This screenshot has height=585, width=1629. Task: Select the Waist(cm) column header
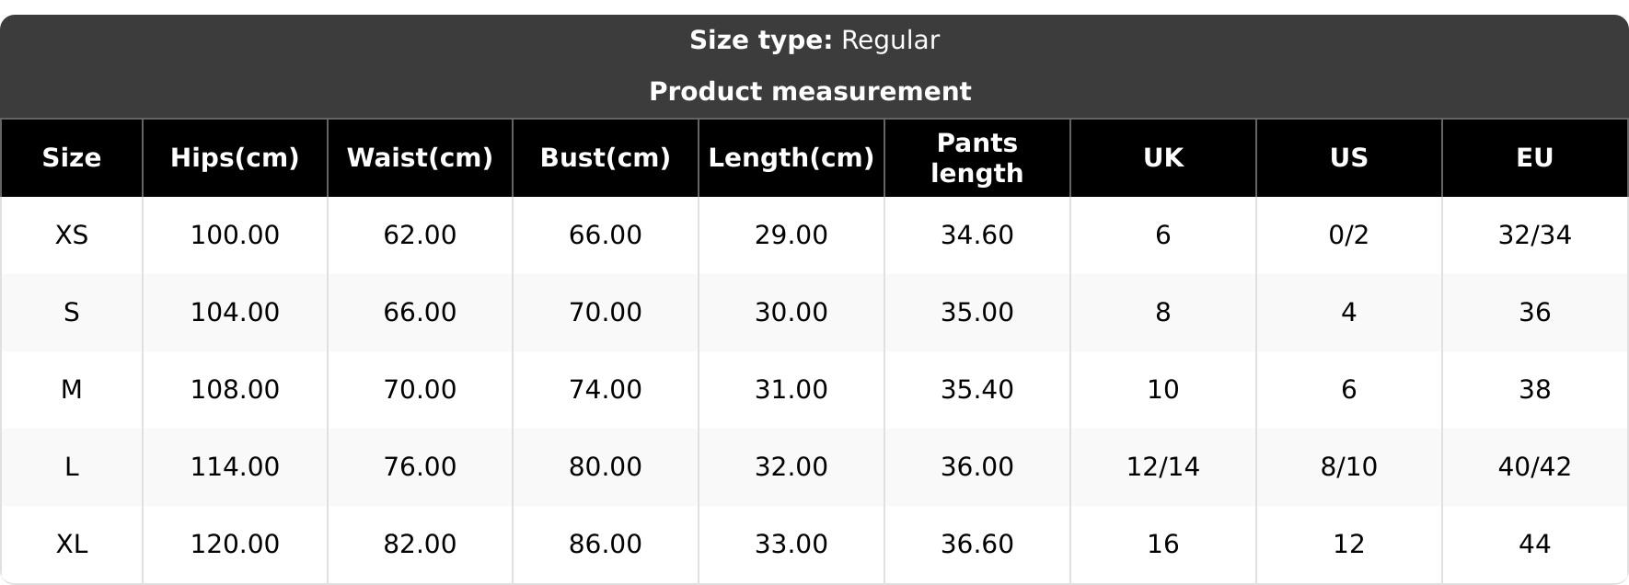pyautogui.click(x=420, y=158)
